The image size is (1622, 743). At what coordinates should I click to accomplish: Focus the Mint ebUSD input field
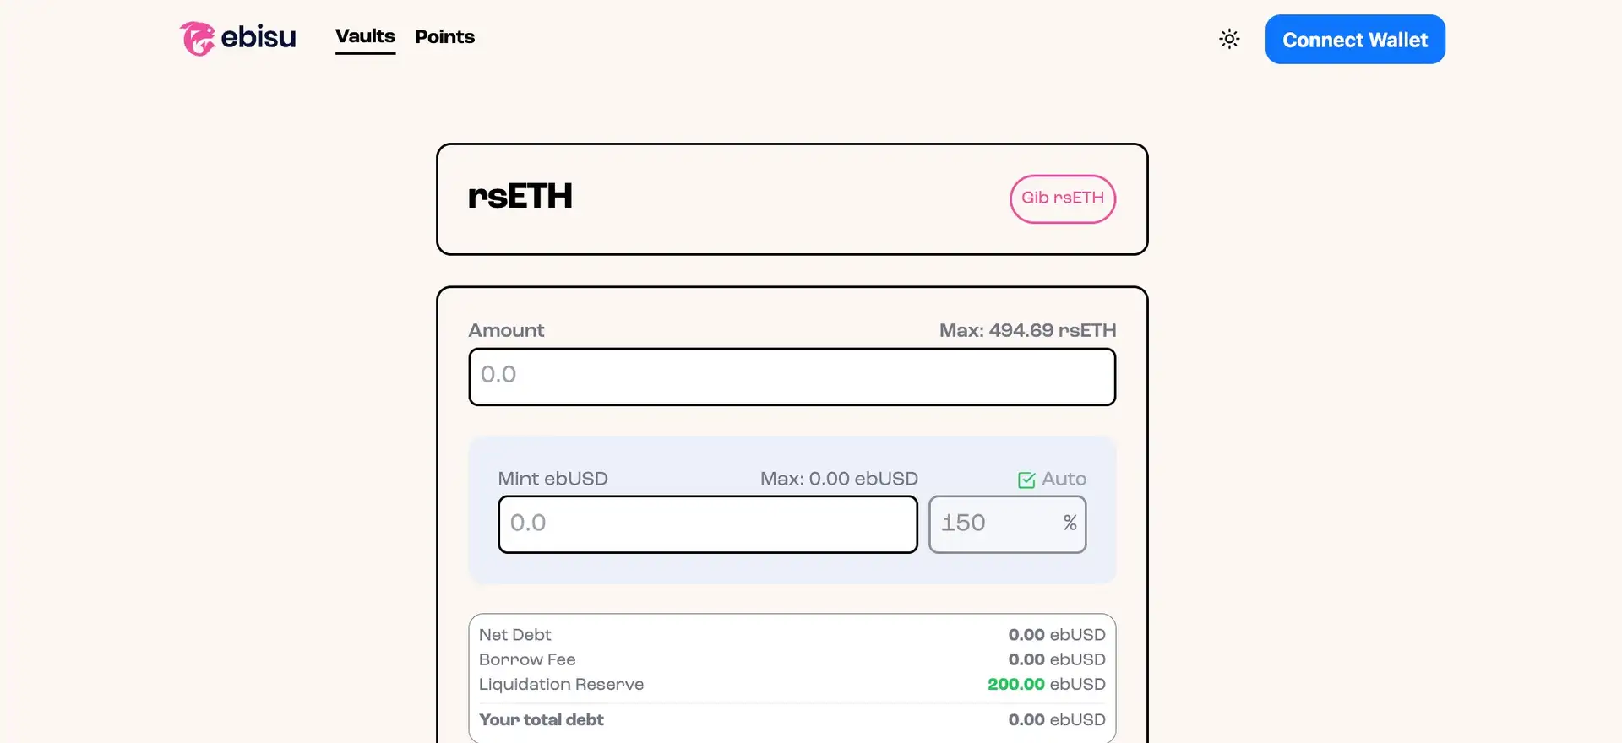[x=708, y=524]
